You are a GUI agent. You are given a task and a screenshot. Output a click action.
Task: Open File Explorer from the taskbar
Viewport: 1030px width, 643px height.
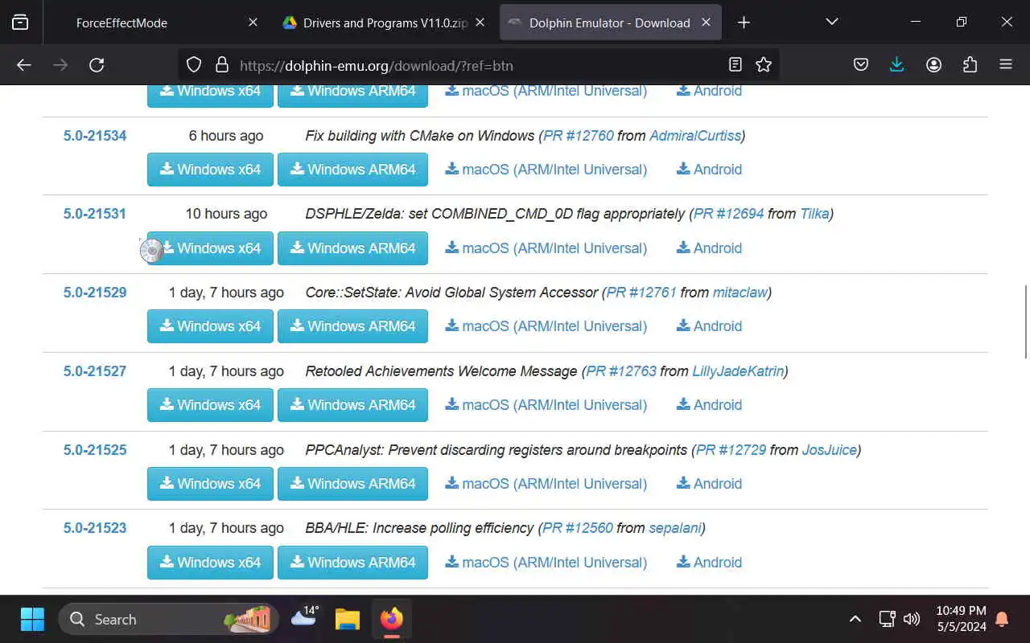coord(348,619)
